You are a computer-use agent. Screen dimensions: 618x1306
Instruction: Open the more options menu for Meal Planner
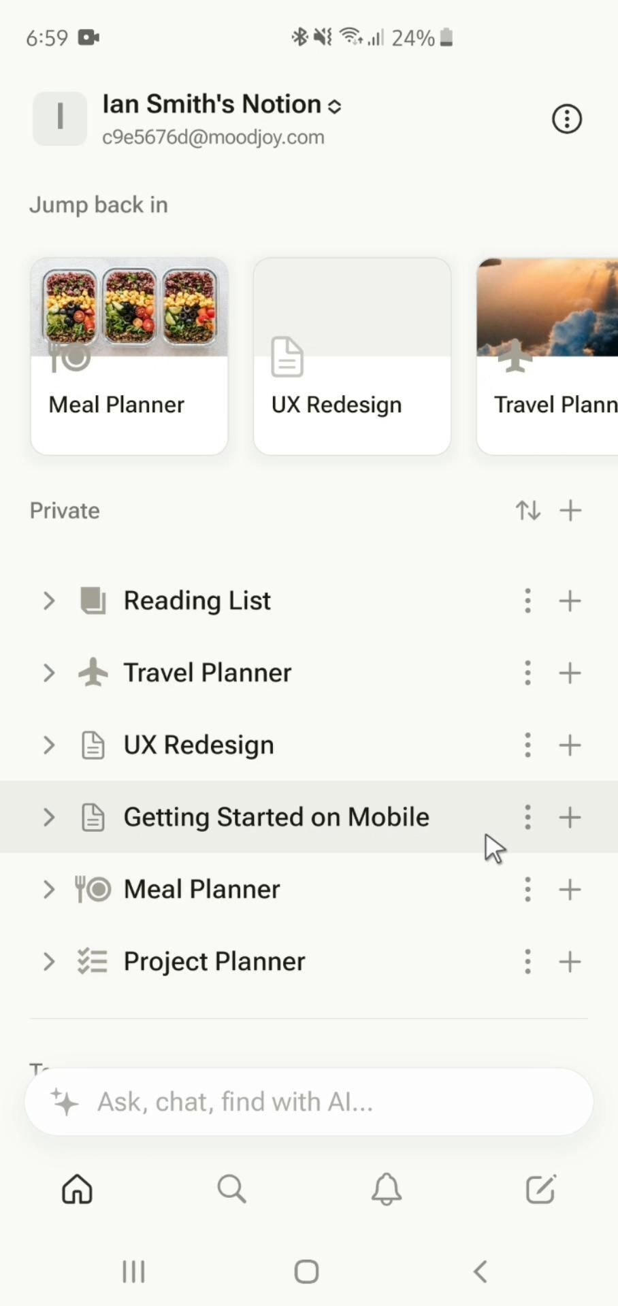tap(527, 889)
